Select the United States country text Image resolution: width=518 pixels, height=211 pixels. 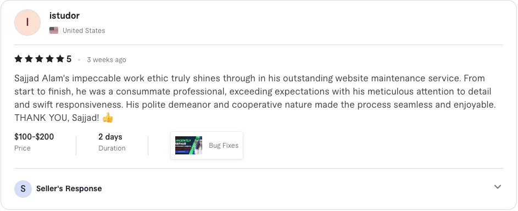point(84,31)
